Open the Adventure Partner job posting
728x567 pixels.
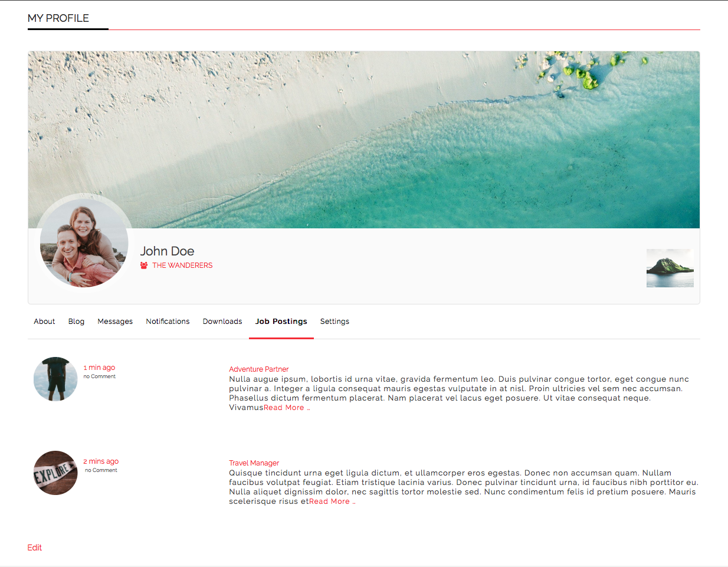[x=258, y=369]
